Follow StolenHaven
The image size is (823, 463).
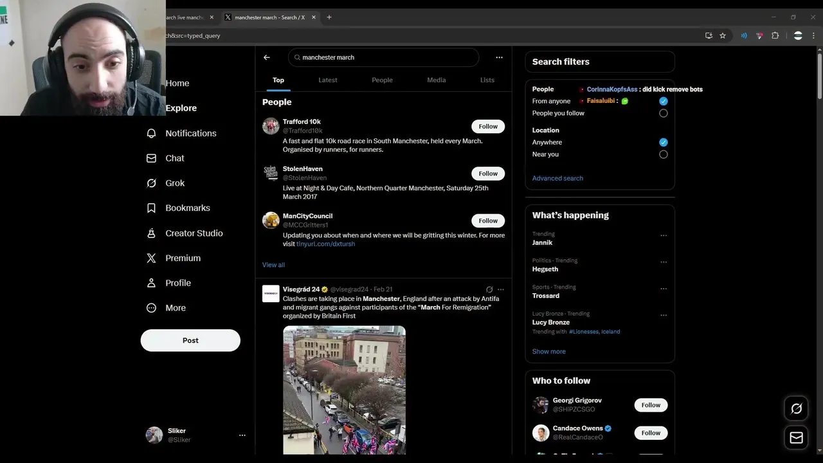point(488,174)
